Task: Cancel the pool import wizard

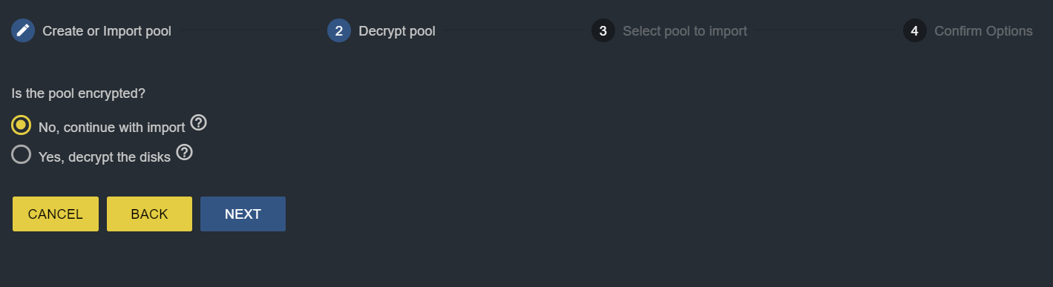Action: 56,214
